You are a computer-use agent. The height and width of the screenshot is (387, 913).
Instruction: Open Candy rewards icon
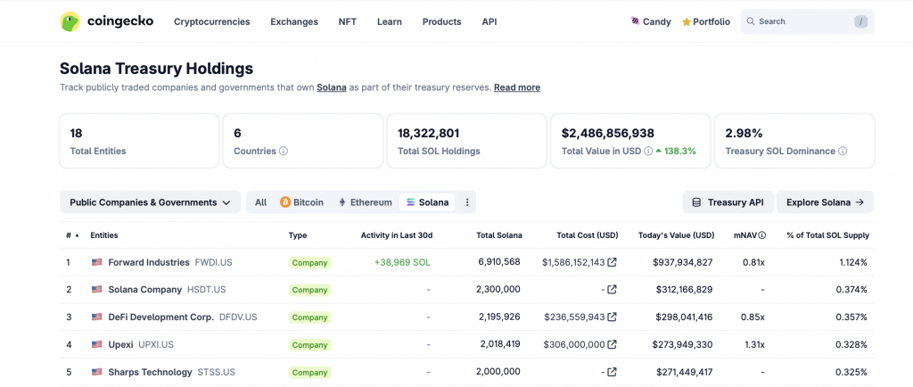coord(635,21)
